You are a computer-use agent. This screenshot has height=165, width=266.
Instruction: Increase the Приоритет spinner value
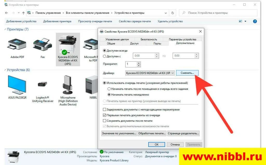tap(139, 63)
